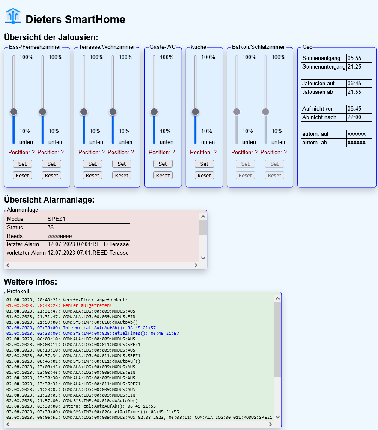The height and width of the screenshot is (430, 378).
Task: Click Alarmanlage scroll right arrow
Action: (x=196, y=265)
